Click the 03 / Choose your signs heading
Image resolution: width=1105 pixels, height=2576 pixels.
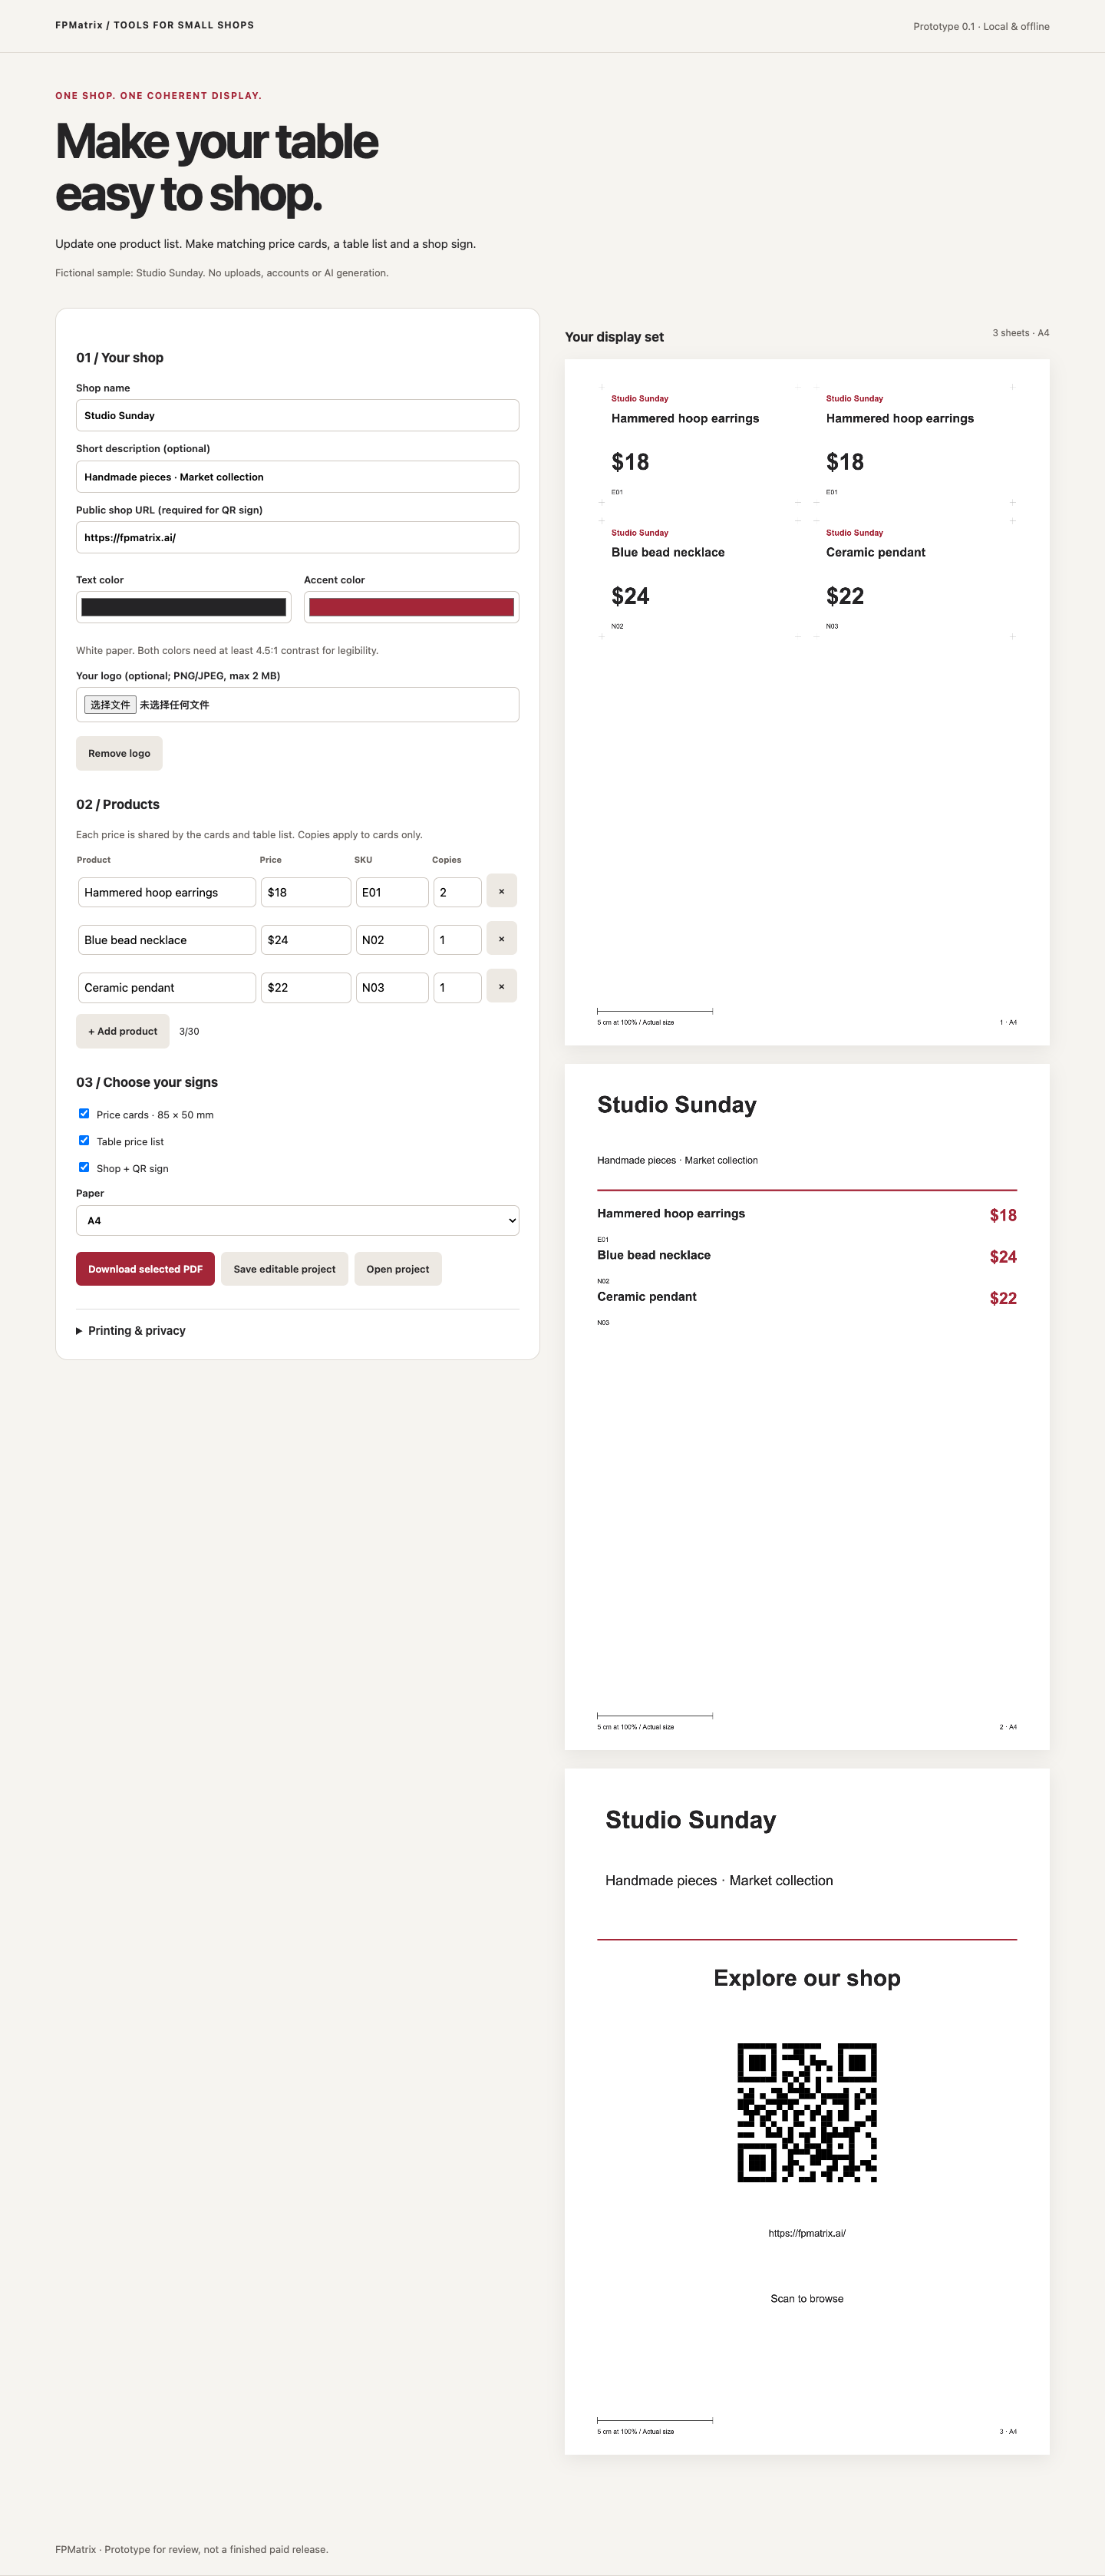tap(147, 1083)
